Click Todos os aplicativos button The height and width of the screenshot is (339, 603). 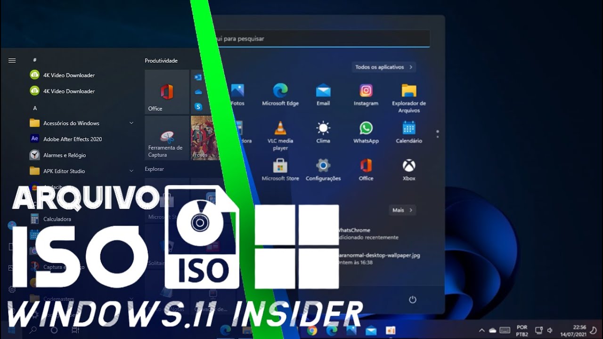(384, 67)
